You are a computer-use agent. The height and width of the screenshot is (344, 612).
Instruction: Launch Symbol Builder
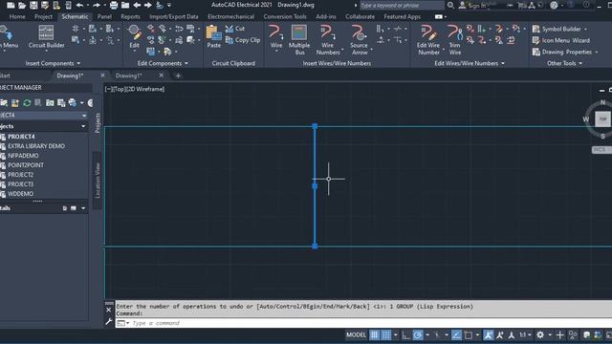(x=557, y=29)
